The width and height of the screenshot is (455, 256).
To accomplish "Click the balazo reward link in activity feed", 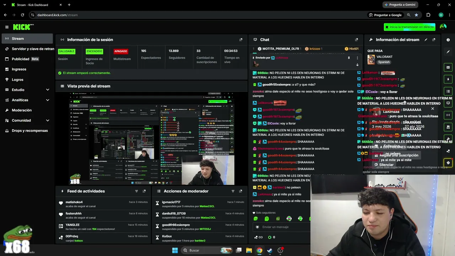I will coord(79,241).
